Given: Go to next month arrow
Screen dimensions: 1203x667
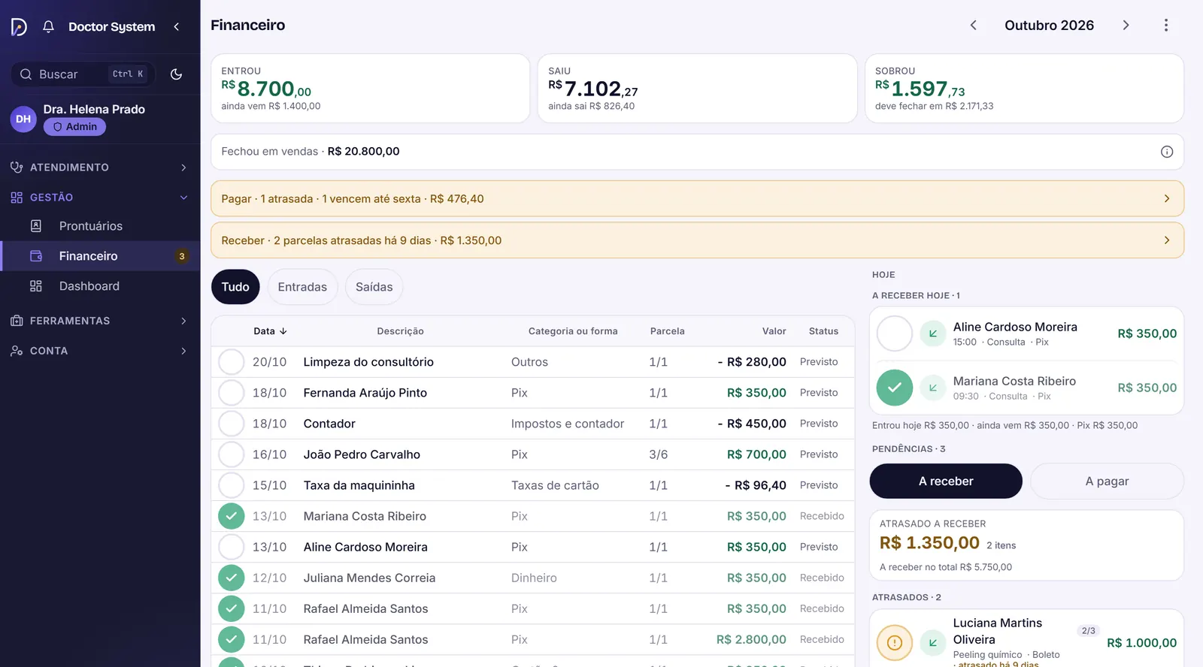Looking at the screenshot, I should pos(1126,26).
